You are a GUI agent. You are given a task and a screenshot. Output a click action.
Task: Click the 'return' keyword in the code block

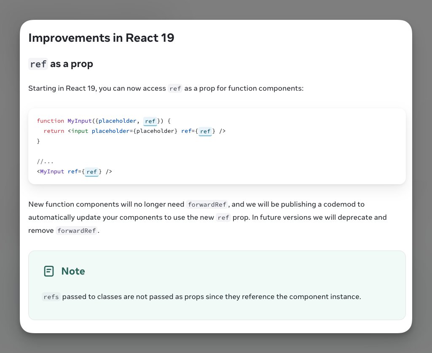coord(54,131)
